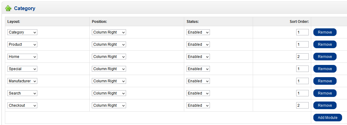Open the Status dropdown in Category row
The image size is (347, 125).
(x=198, y=32)
